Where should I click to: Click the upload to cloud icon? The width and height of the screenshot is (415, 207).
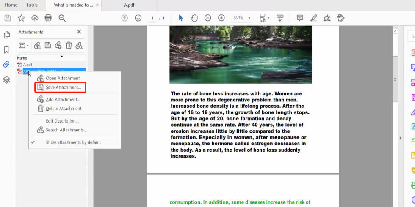point(35,18)
